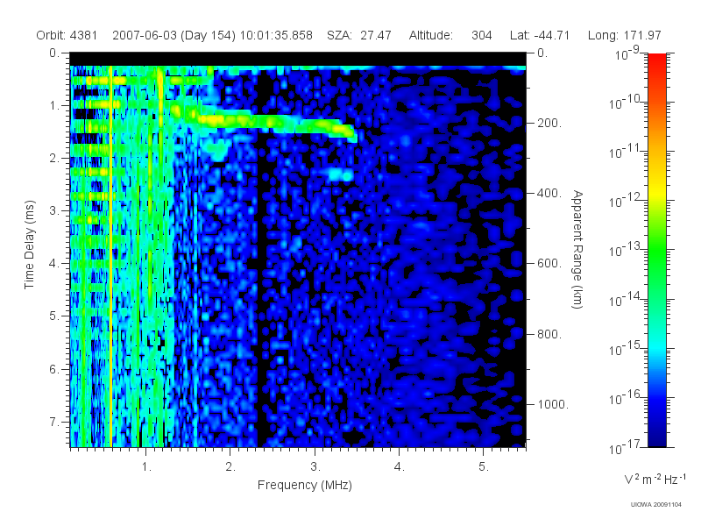The height and width of the screenshot is (526, 701).
Task: Click the Frequency (MHz) axis label
Action: click(305, 485)
